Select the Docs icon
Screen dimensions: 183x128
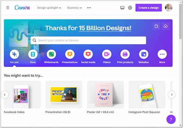[33, 54]
